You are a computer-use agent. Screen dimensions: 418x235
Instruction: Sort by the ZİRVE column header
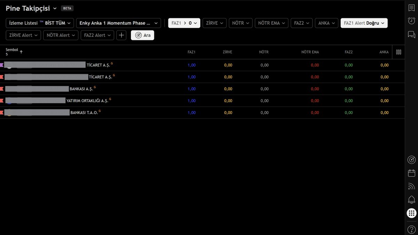[x=227, y=52]
